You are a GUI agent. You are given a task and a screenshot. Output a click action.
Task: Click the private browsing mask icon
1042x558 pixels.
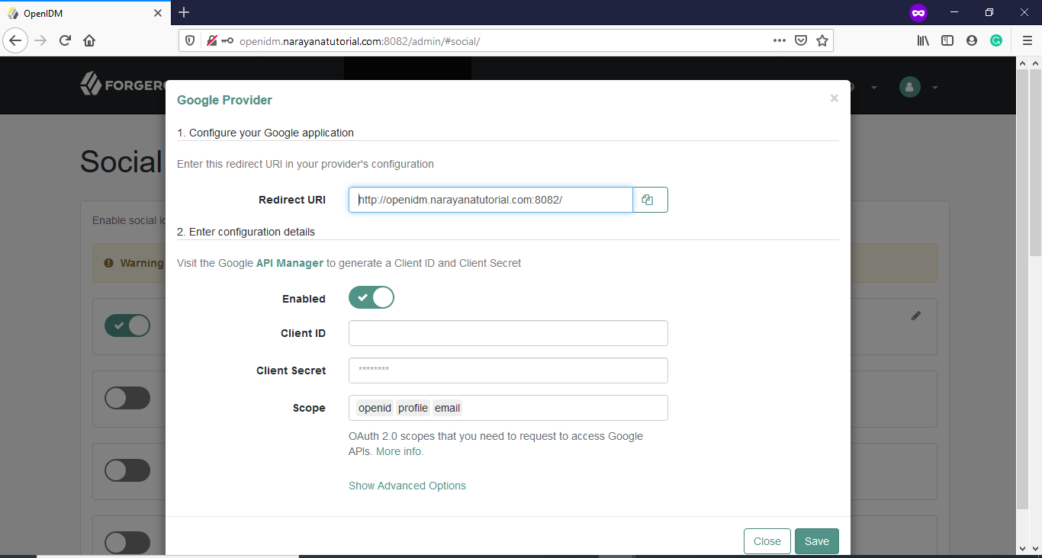[x=918, y=12]
